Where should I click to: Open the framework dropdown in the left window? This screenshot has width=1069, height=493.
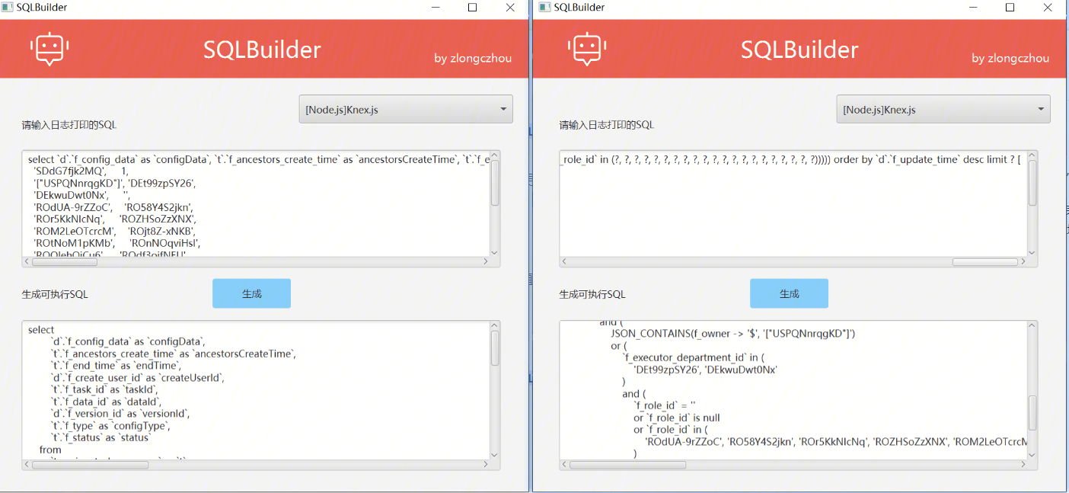405,108
